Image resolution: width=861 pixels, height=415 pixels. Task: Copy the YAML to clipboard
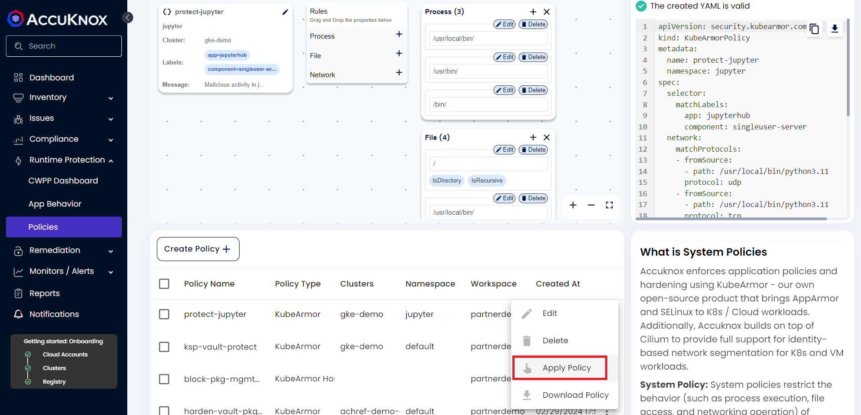point(814,29)
